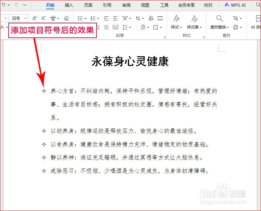
Task: Open the 审阅 ribbon tab
Action: click(126, 5)
